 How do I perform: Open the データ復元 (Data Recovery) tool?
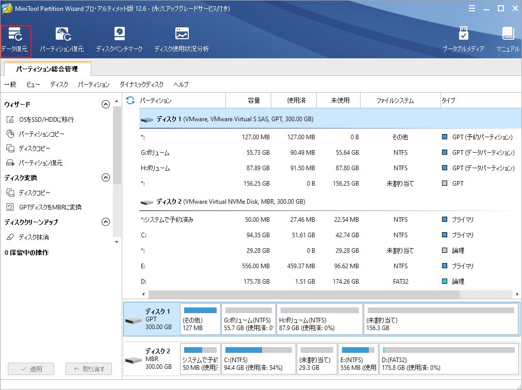tap(17, 39)
